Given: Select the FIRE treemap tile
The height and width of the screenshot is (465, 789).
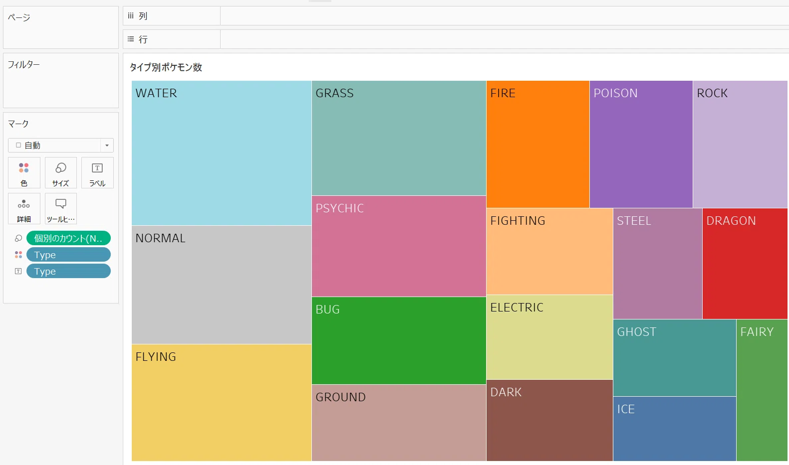Looking at the screenshot, I should pos(538,144).
